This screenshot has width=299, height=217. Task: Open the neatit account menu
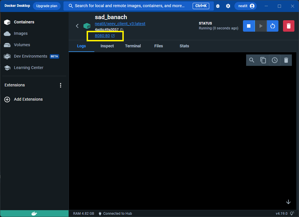tap(246, 6)
